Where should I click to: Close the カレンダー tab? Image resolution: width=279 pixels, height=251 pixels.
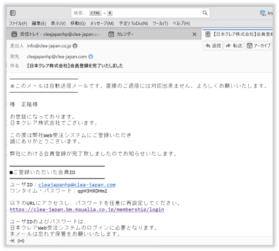194,34
